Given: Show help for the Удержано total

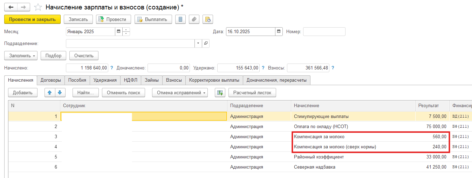Looking at the screenshot, I should tap(263, 68).
